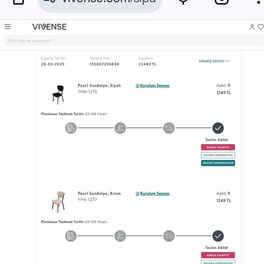Click shipping truck icon for black chair
264x264 pixels.
click(169, 128)
